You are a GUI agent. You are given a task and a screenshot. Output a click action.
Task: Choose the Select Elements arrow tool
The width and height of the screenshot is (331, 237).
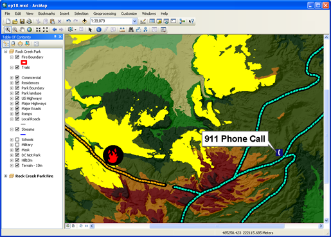(90, 30)
